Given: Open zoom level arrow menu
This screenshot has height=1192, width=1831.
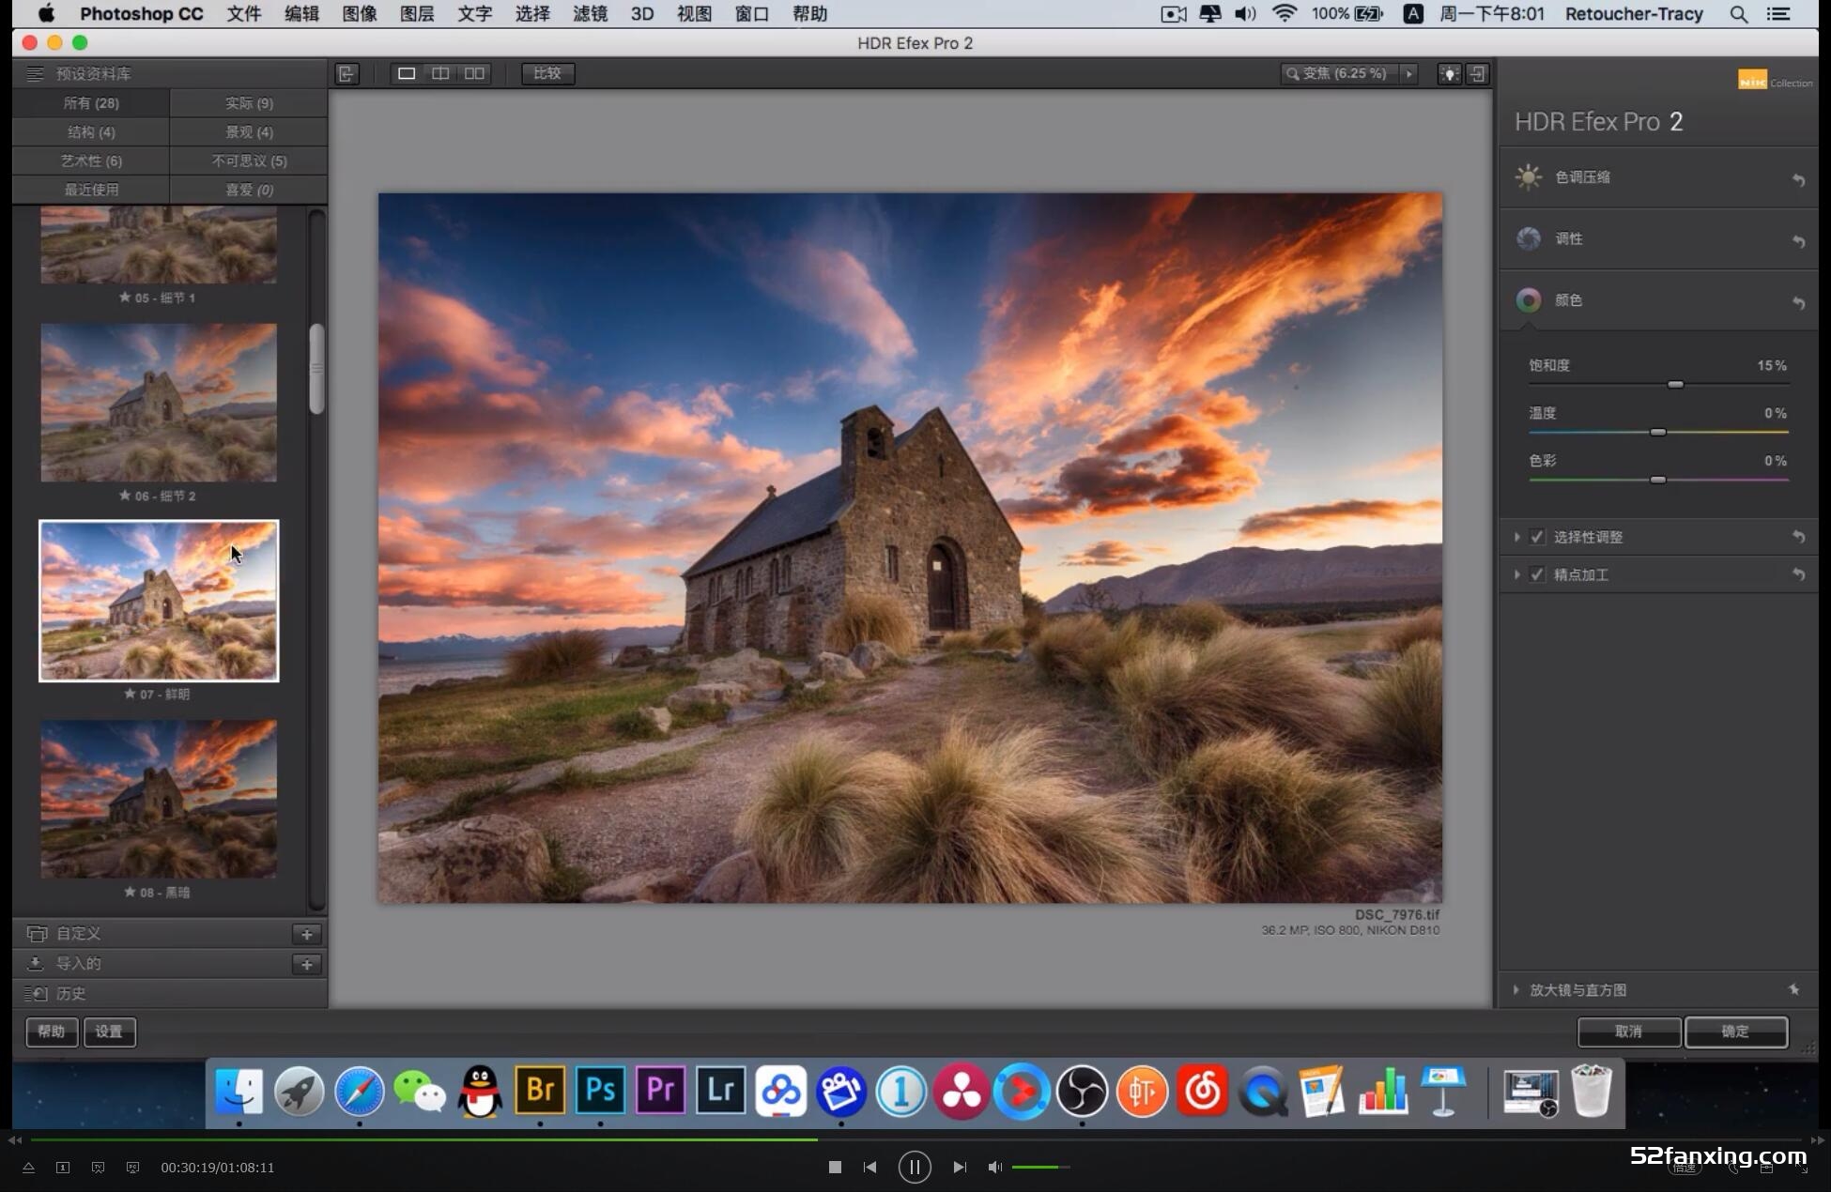Looking at the screenshot, I should [x=1409, y=73].
